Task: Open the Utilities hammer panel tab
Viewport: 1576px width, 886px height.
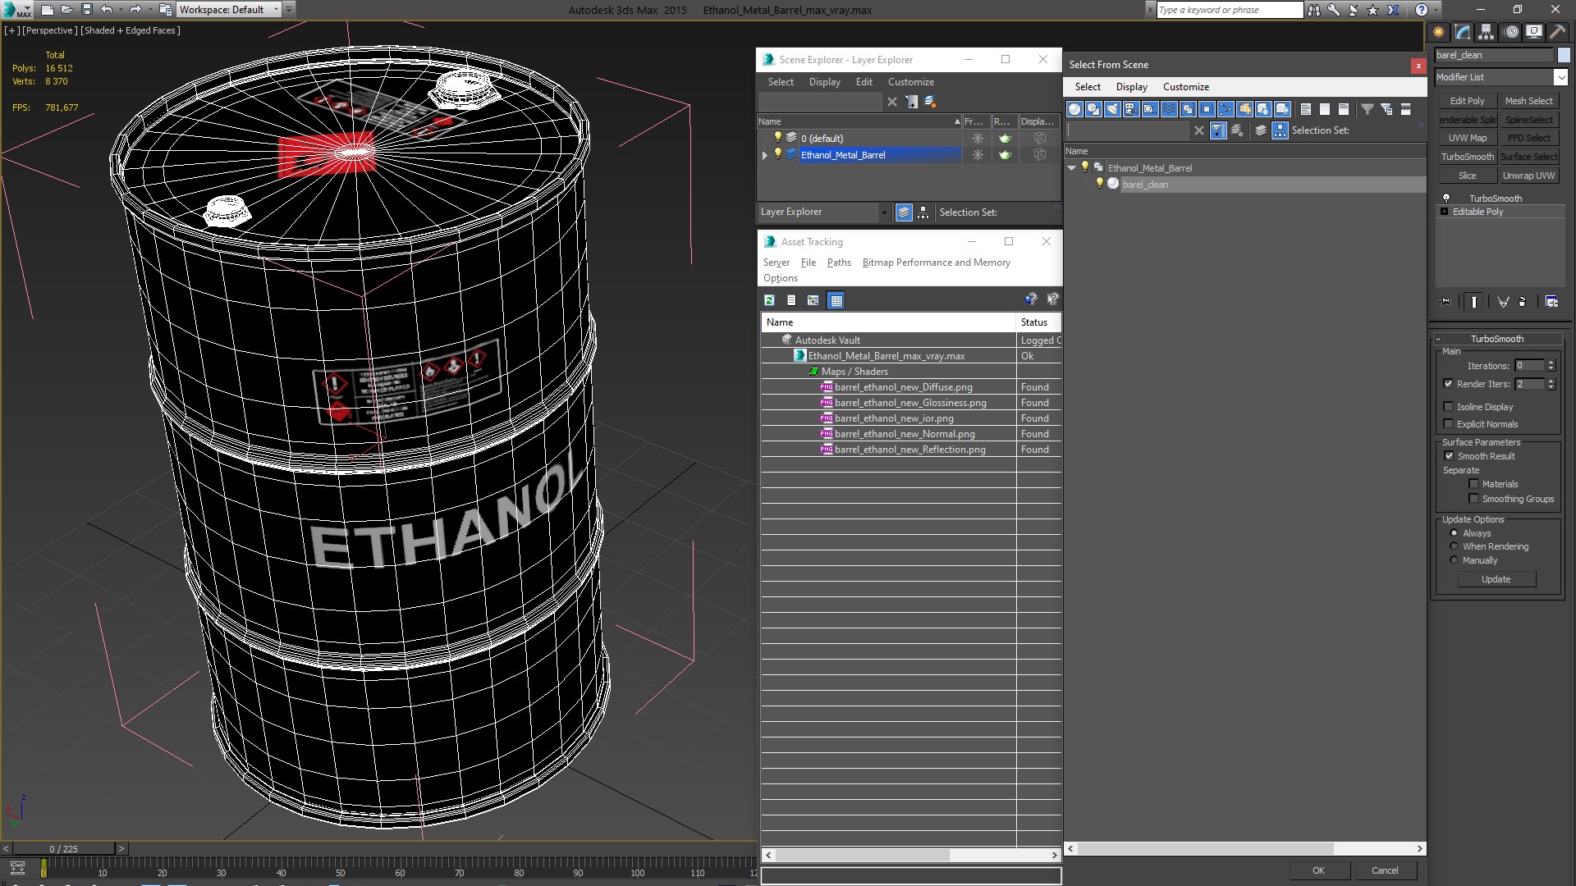Action: [x=1558, y=32]
